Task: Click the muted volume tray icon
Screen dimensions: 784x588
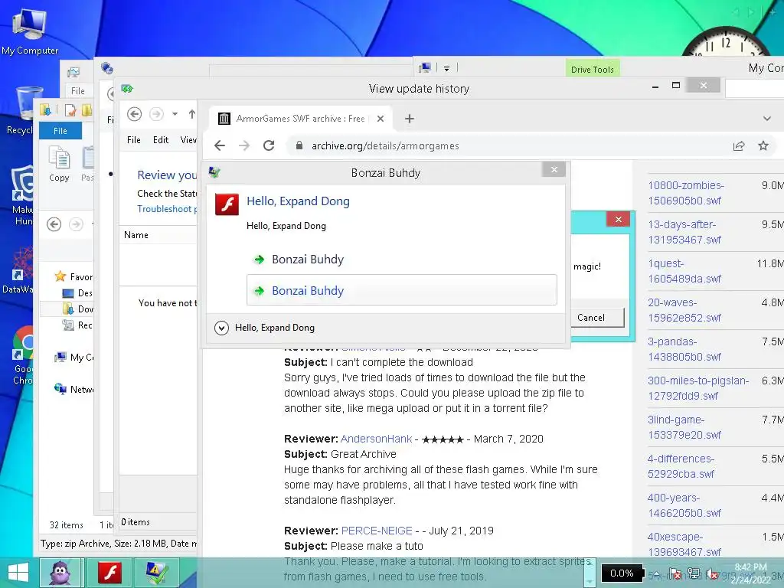Action: tap(713, 573)
